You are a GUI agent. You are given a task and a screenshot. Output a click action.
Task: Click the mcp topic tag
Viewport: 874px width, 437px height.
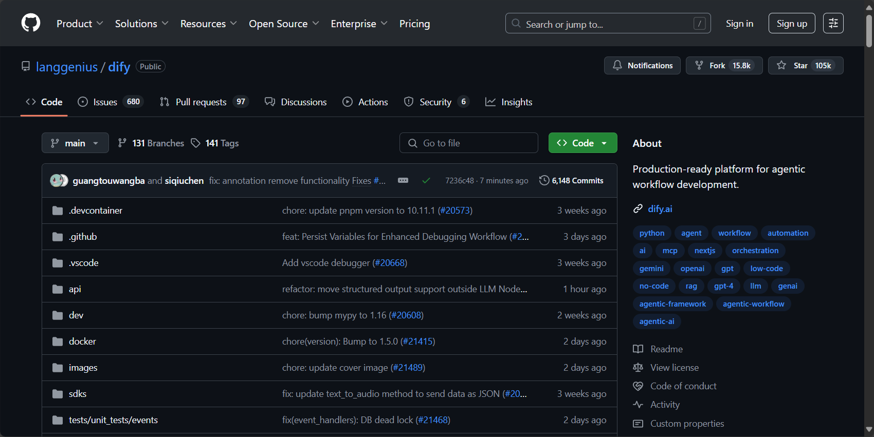(670, 250)
